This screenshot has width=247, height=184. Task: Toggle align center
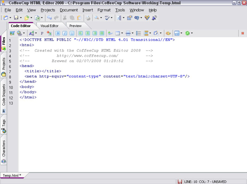[88, 33]
